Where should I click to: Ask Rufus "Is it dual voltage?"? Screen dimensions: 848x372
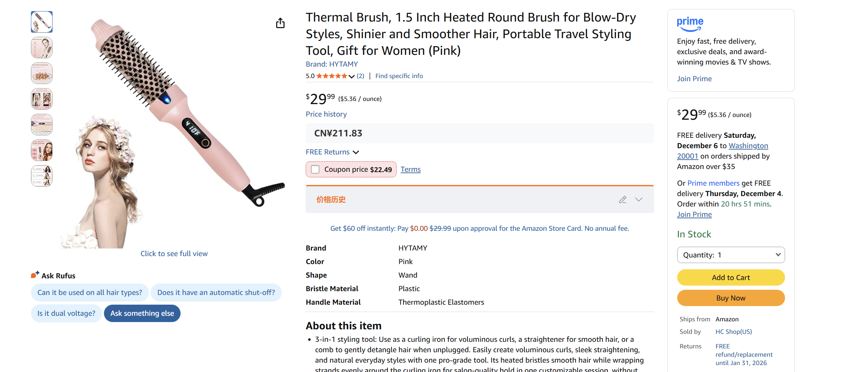pyautogui.click(x=66, y=313)
